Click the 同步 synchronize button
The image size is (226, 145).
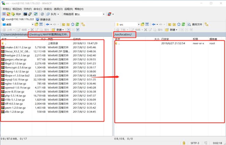click(x=16, y=14)
